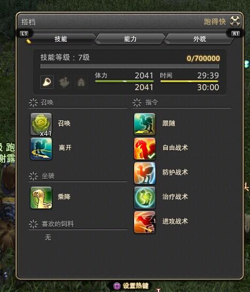Activate the 治疗战术 healer stance icon
The width and height of the screenshot is (250, 292).
145,198
